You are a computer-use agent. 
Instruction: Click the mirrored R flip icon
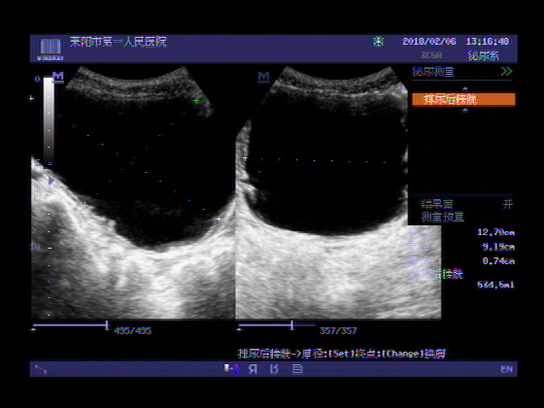click(x=254, y=369)
